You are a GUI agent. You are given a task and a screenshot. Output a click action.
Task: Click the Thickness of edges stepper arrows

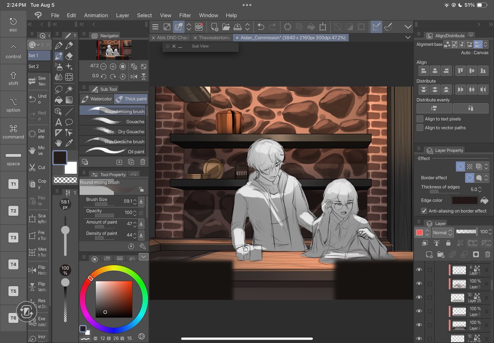click(x=480, y=190)
